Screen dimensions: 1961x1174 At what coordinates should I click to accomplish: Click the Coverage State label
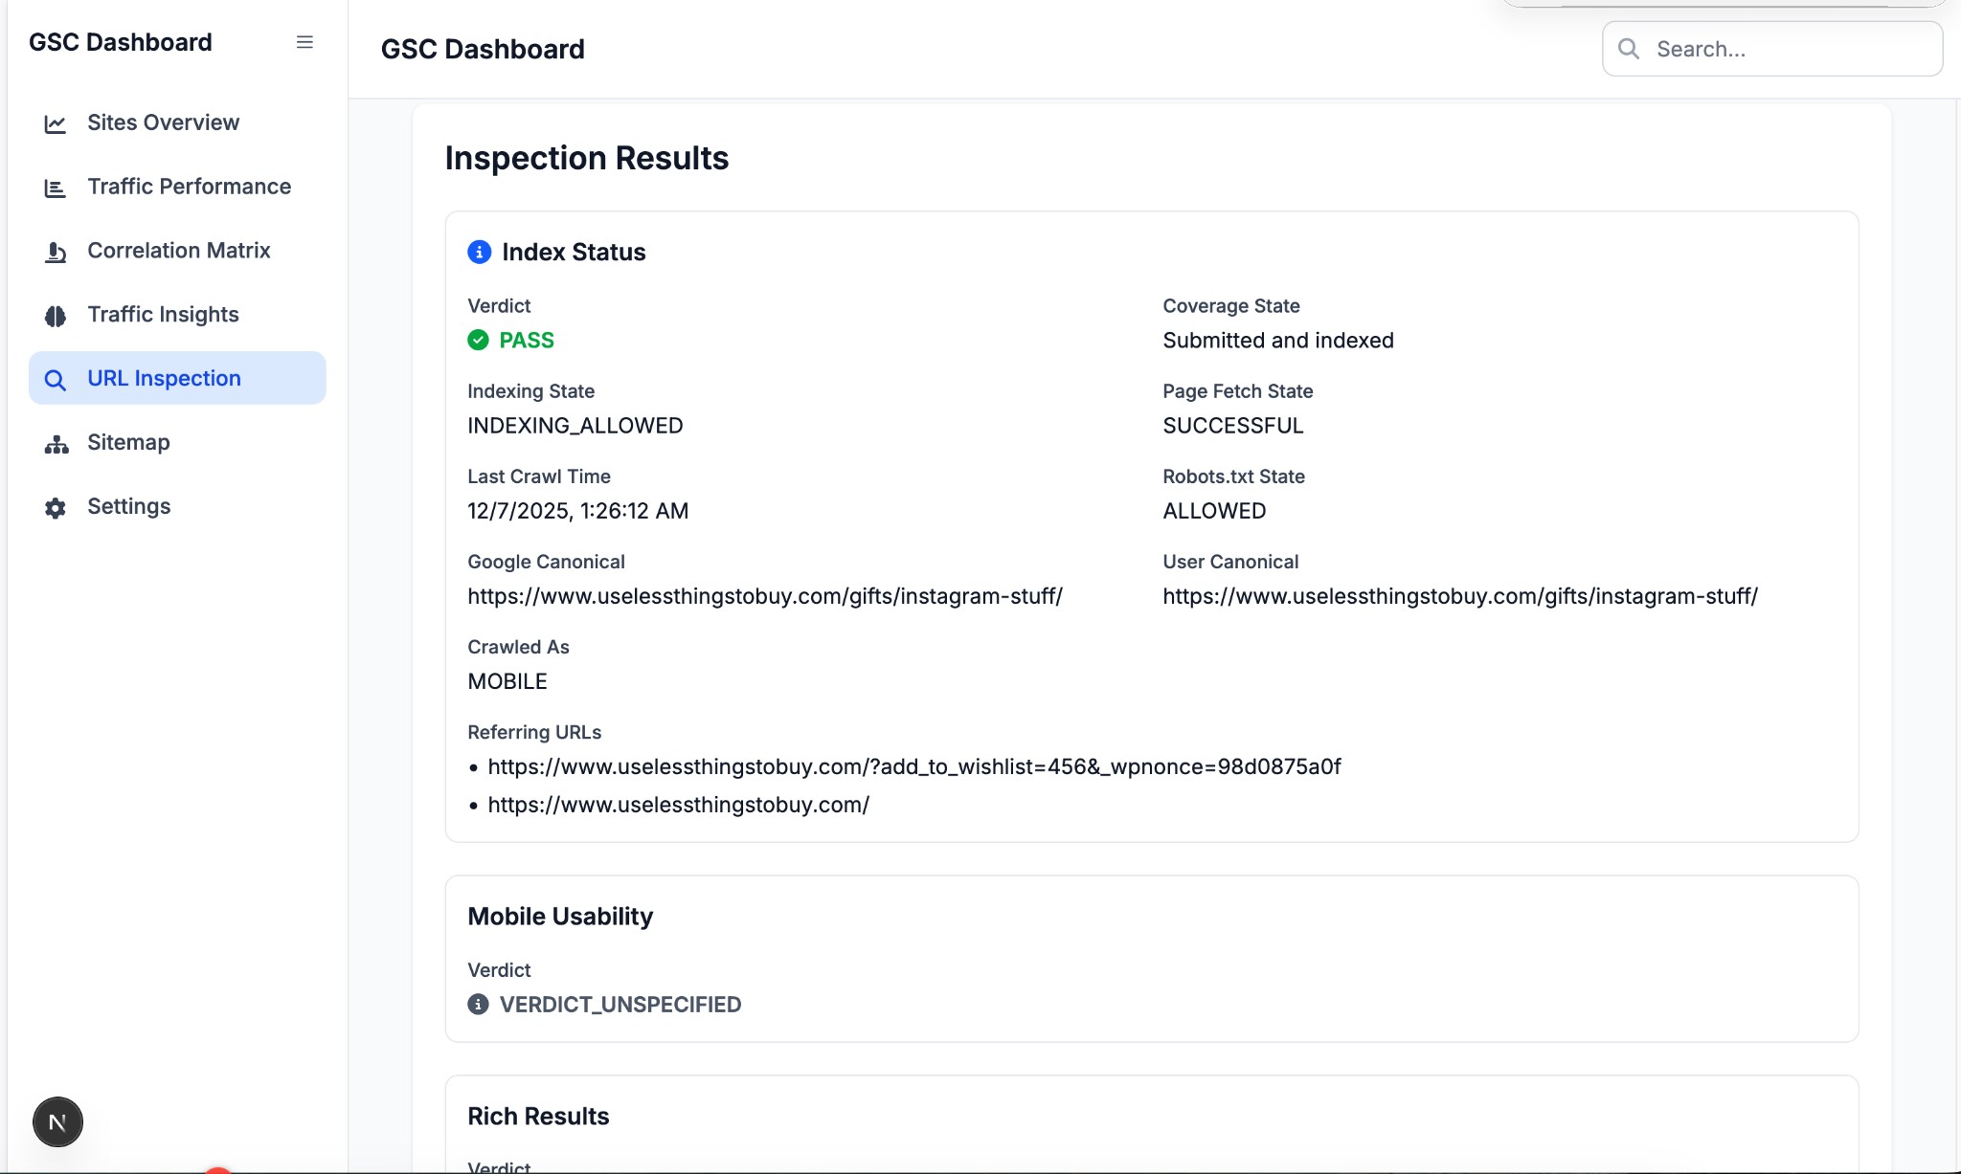(1231, 306)
